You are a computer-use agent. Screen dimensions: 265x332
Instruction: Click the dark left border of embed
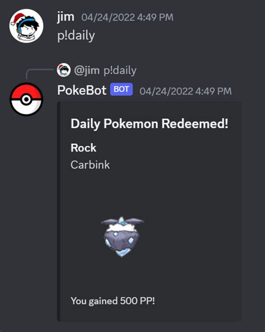coord(59,211)
